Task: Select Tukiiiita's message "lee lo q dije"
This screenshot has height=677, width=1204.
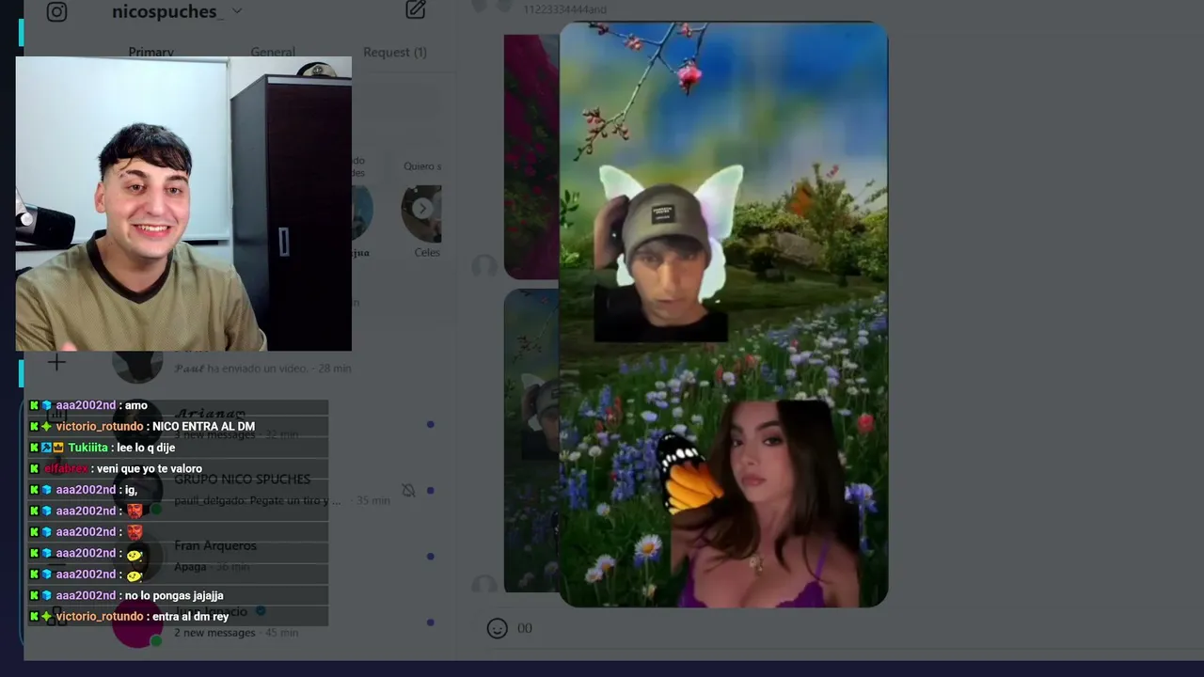Action: (146, 448)
